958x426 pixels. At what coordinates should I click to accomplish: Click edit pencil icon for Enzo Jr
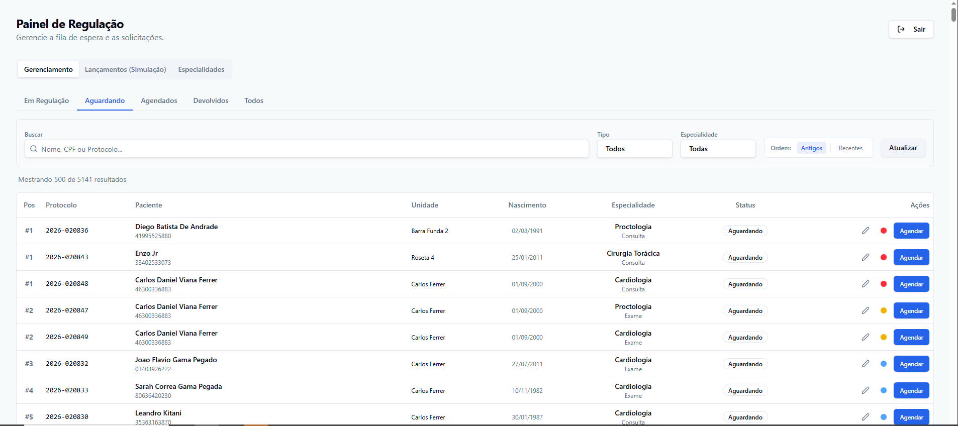[865, 257]
